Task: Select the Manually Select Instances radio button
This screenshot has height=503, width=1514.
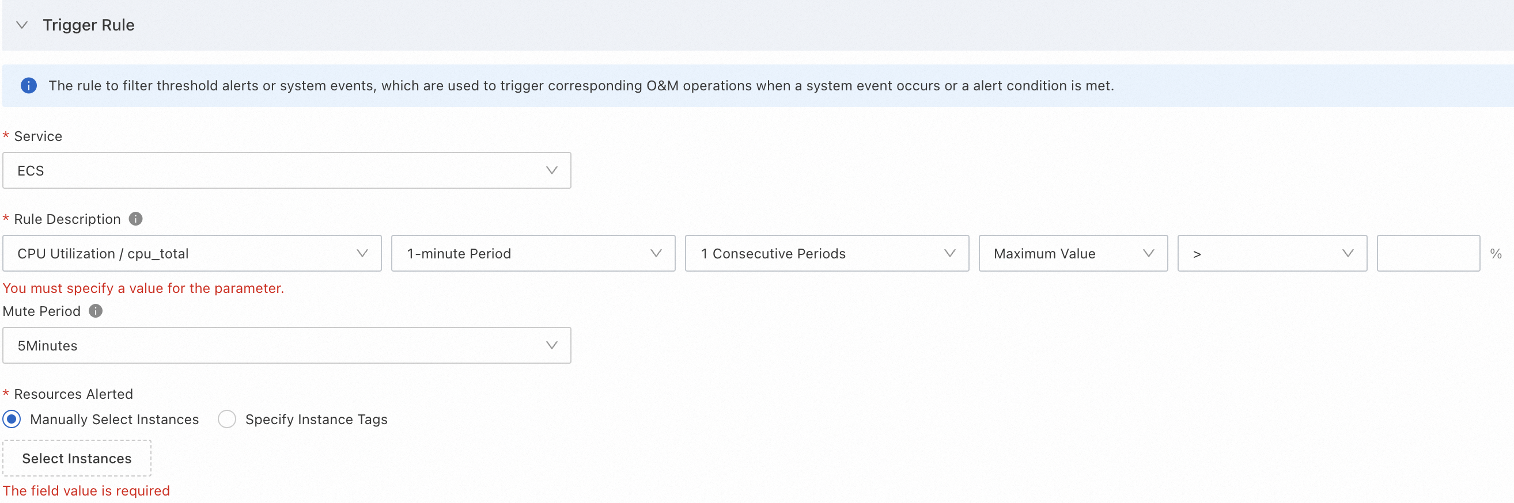Action: click(12, 420)
